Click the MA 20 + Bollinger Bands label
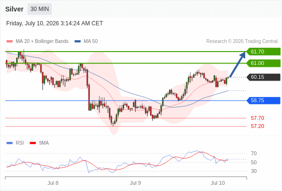The image size is (282, 191). [42, 42]
